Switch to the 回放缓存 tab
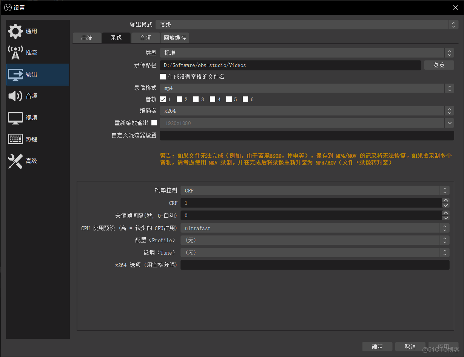Viewport: 464px width, 357px height. click(x=175, y=38)
